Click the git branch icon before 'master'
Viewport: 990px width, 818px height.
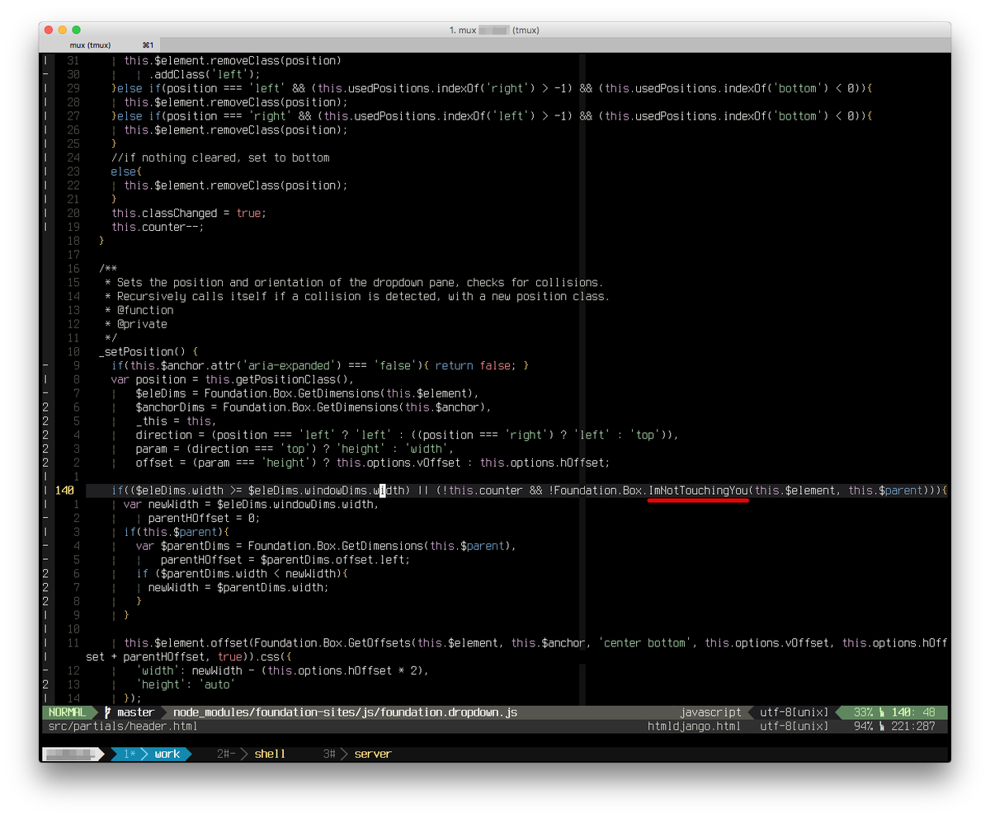point(108,712)
